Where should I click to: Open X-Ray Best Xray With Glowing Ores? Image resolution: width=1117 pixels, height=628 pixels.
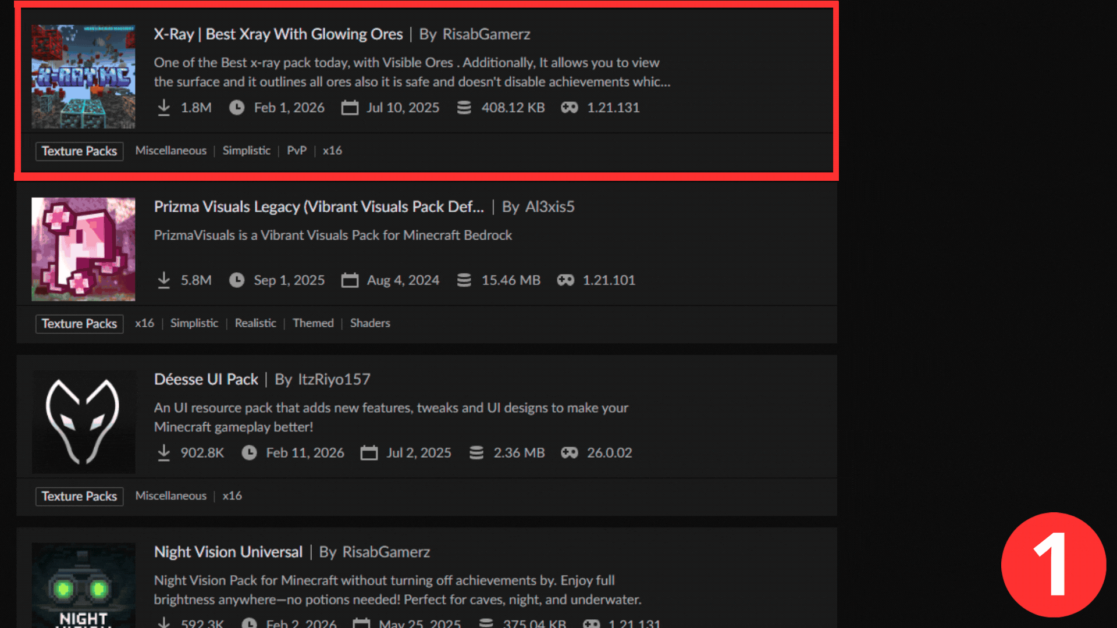278,34
